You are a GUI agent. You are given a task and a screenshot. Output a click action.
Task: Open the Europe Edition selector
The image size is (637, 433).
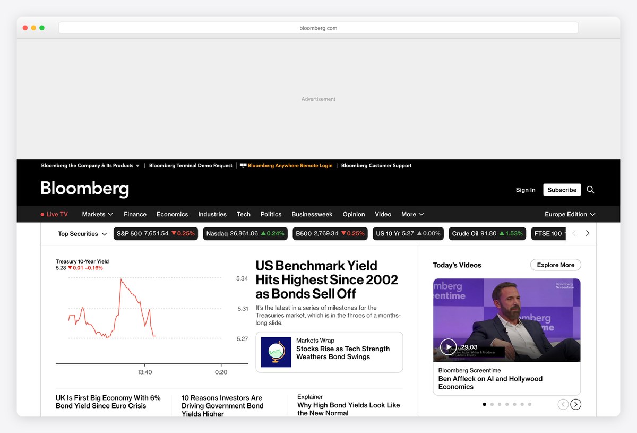click(570, 214)
